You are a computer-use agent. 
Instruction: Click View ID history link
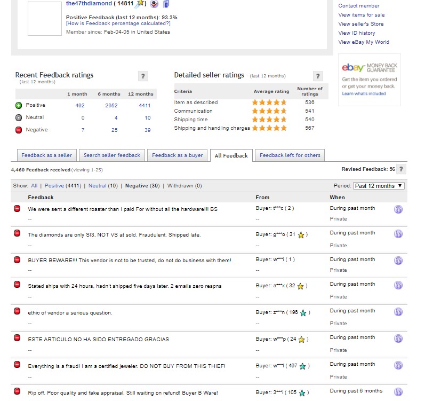[357, 33]
